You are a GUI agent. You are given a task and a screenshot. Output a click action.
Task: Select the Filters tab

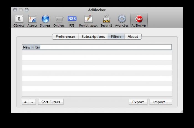point(116,37)
